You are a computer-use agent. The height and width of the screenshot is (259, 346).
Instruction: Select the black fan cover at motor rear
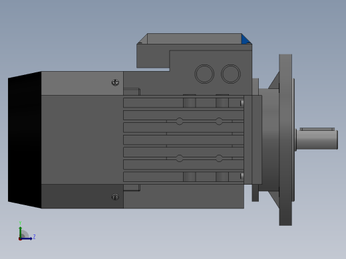25,140
